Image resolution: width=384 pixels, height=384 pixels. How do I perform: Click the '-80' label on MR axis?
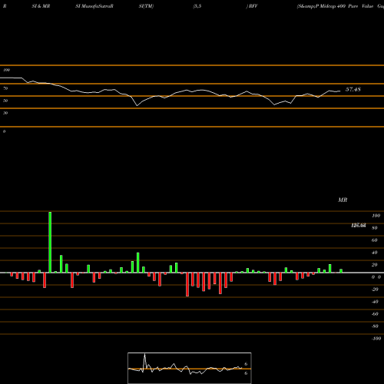pyautogui.click(x=375, y=326)
